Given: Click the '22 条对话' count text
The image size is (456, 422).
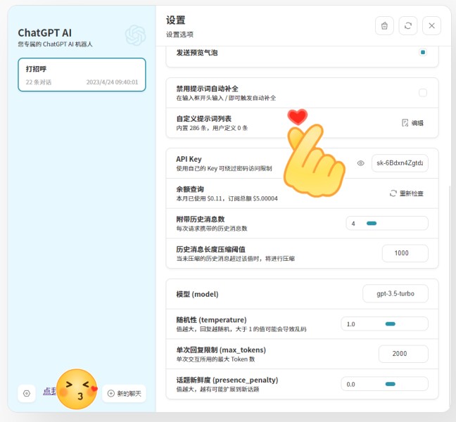Looking at the screenshot, I should pyautogui.click(x=39, y=82).
